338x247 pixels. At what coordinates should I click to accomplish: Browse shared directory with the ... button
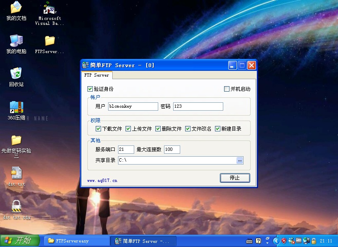240,160
